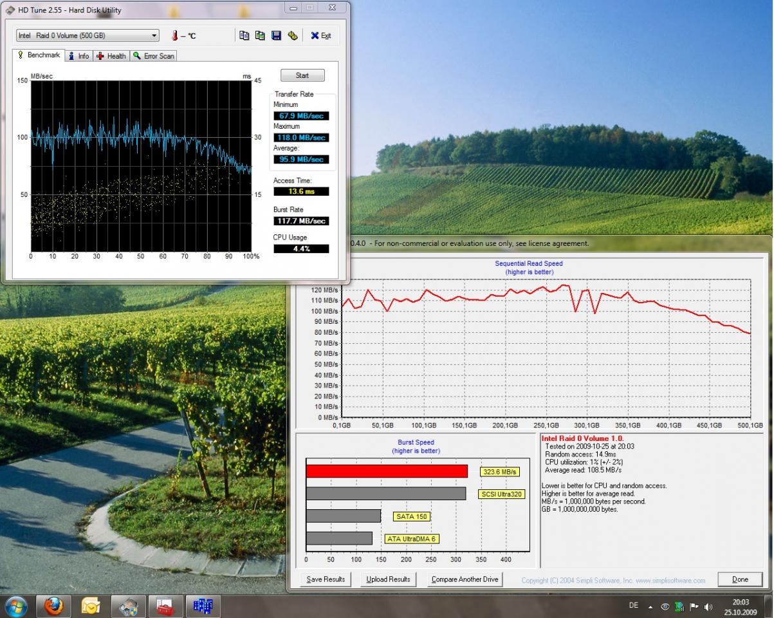Open the HD Tune options icon
Screen dimensions: 774x618
click(293, 35)
